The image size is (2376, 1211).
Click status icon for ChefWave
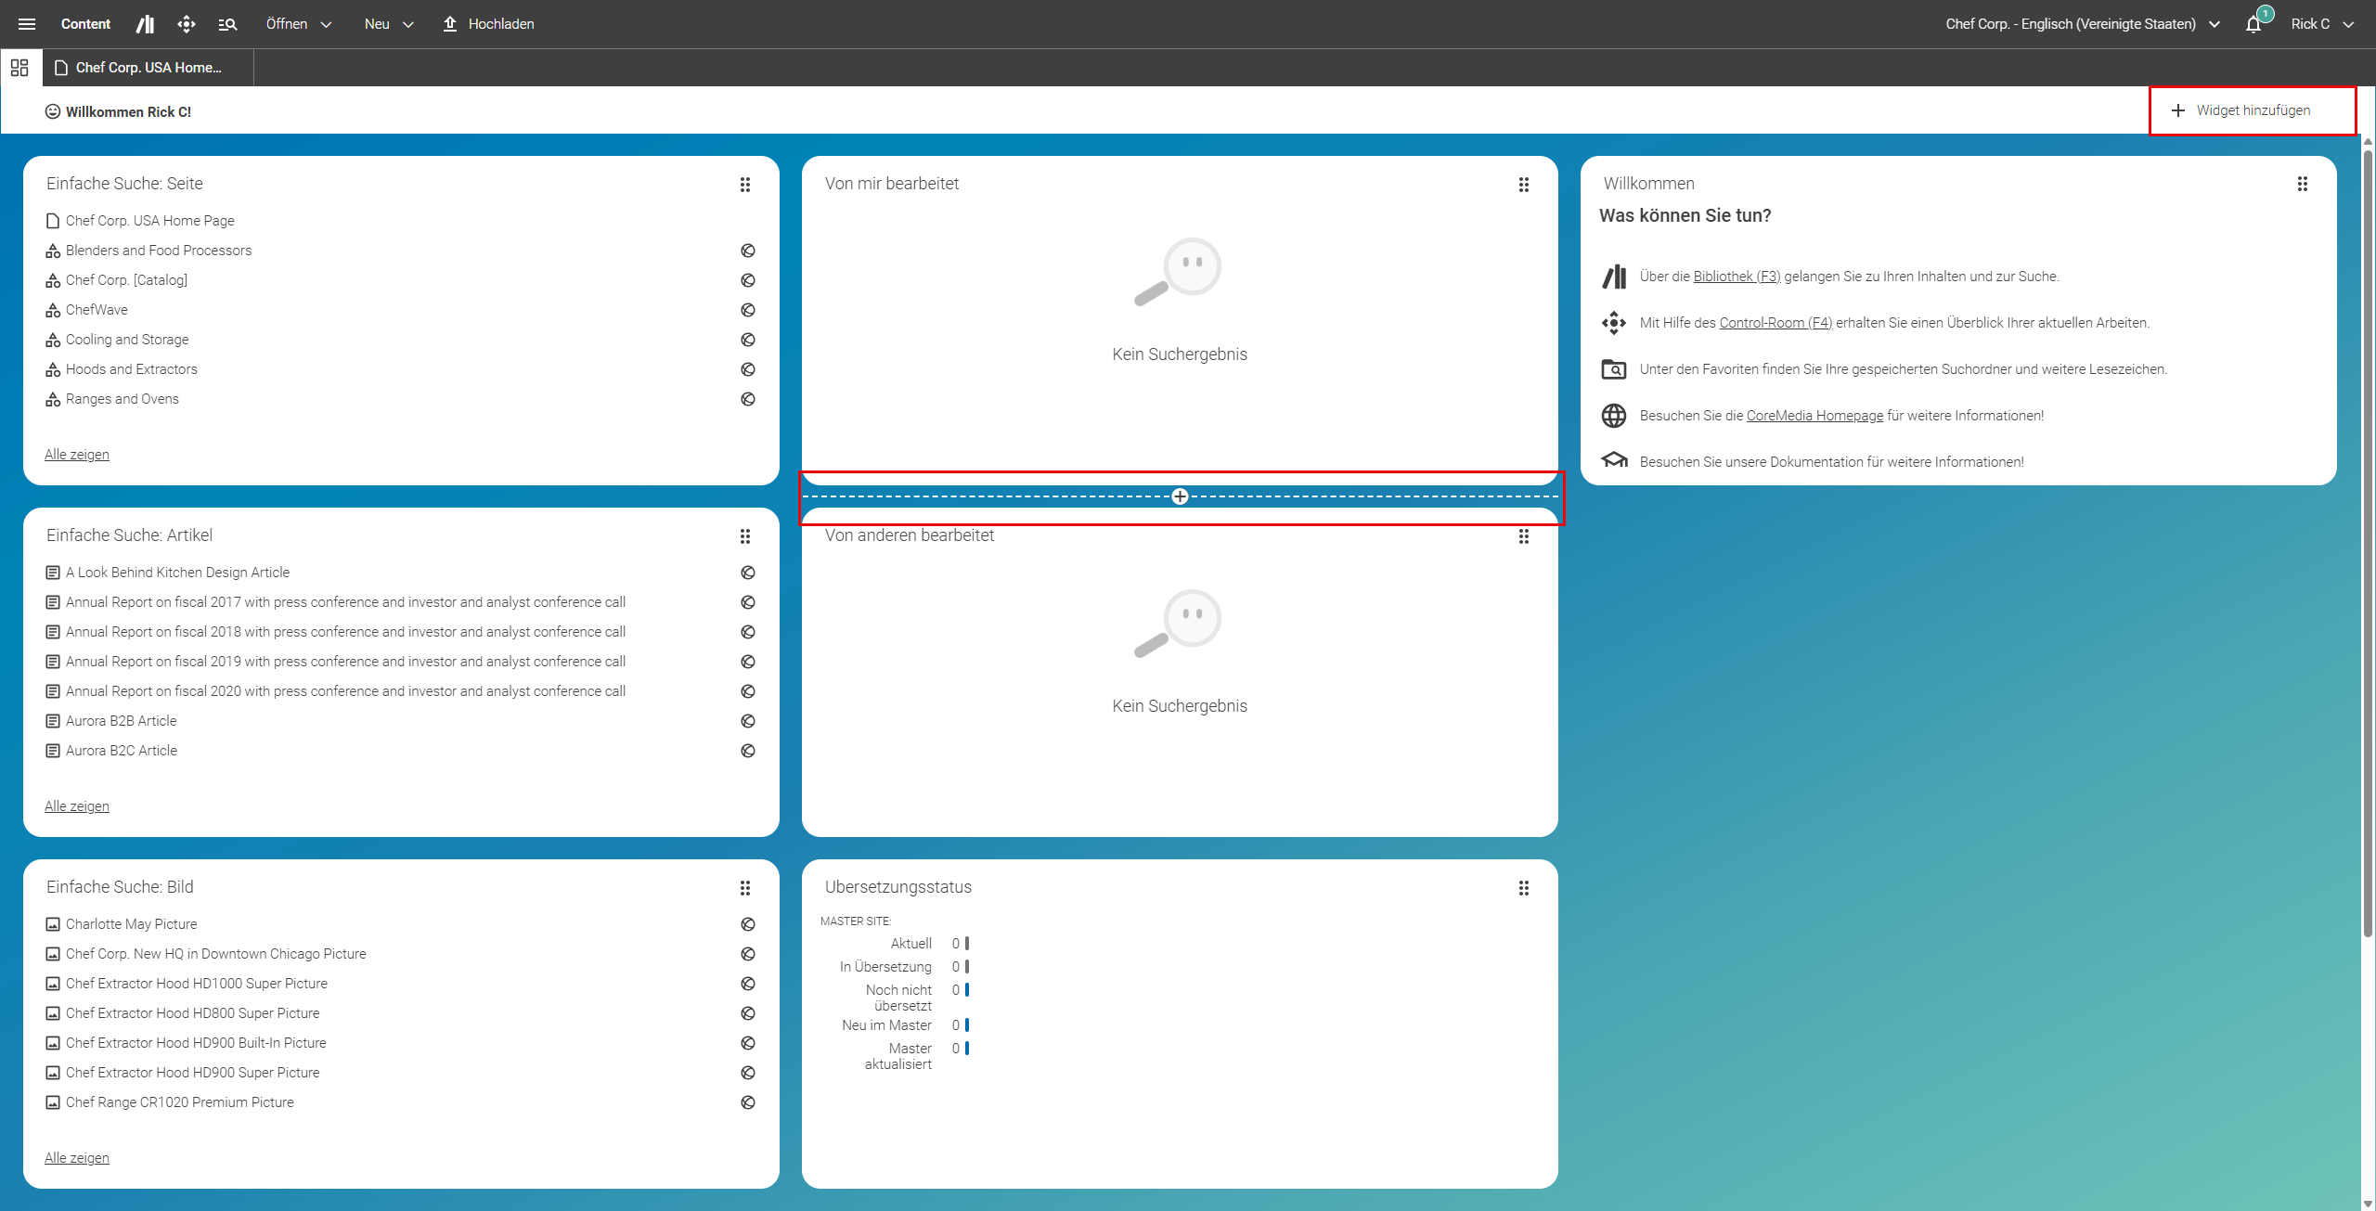tap(748, 310)
